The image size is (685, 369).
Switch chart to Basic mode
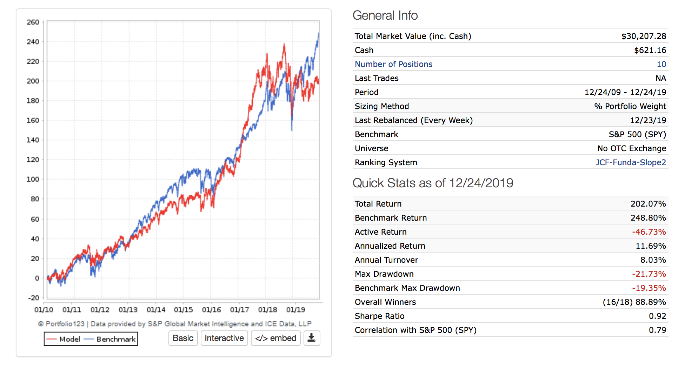pyautogui.click(x=183, y=338)
